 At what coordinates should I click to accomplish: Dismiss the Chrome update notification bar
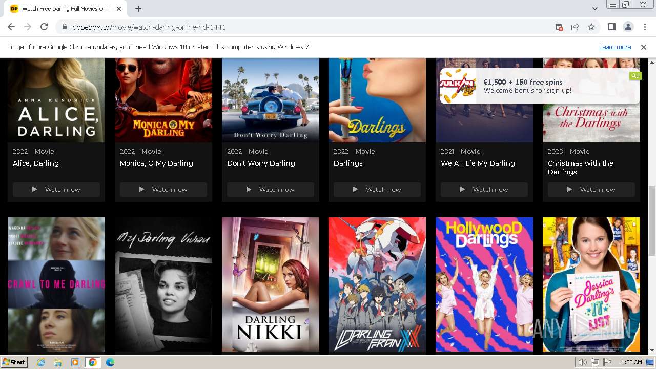(644, 47)
